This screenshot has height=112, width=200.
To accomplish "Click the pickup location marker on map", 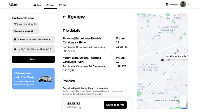I will click(x=162, y=60).
